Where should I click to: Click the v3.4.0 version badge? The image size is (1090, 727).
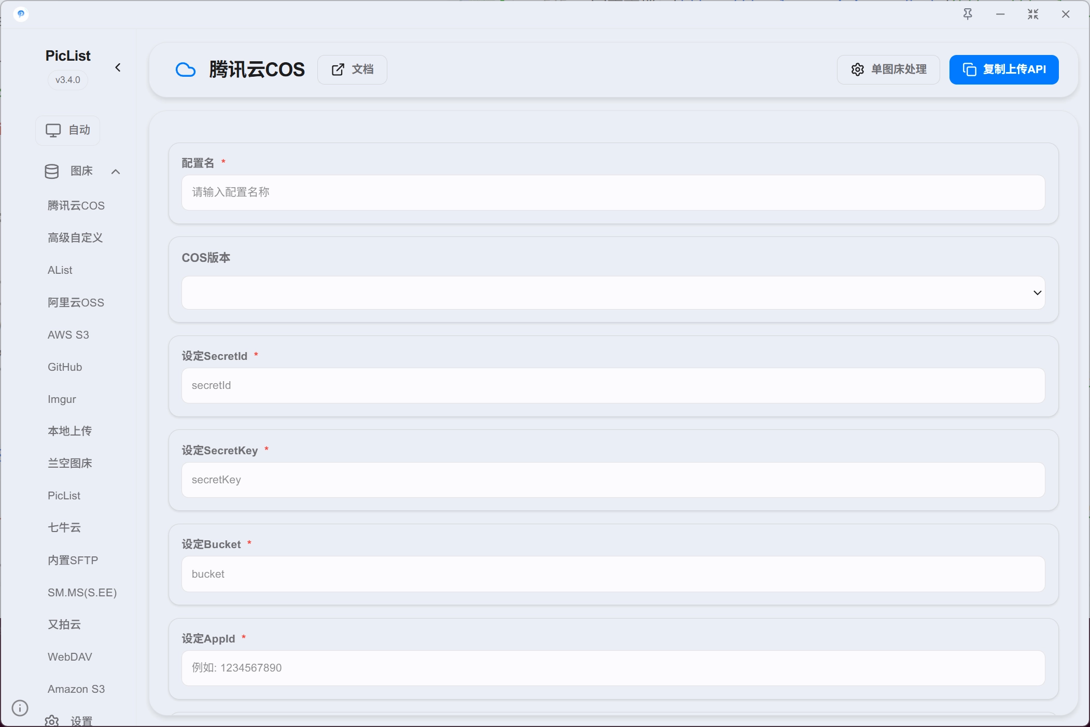[68, 80]
